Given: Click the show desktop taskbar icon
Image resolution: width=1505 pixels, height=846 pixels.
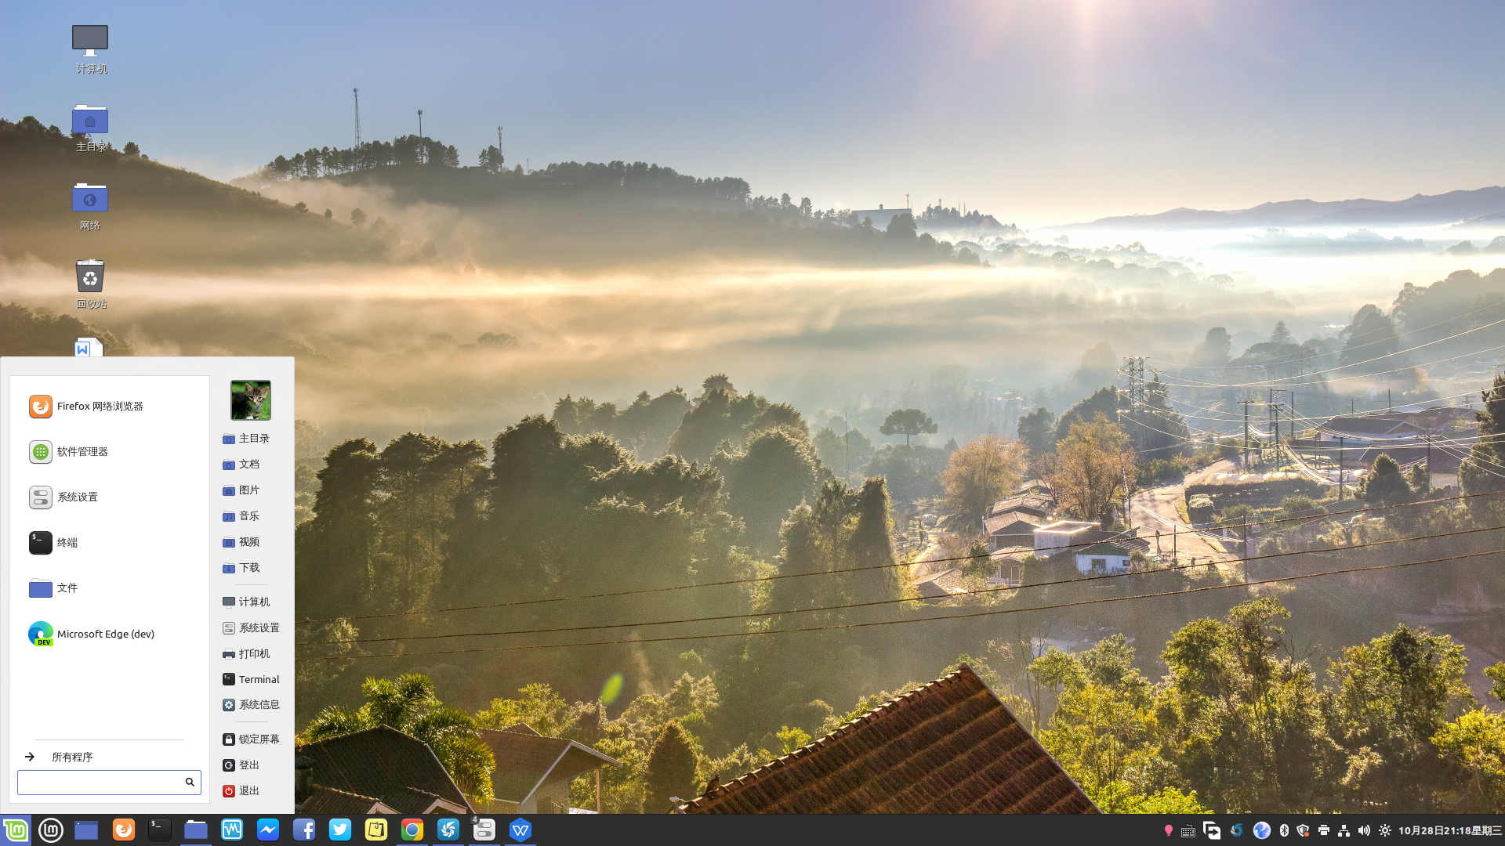Looking at the screenshot, I should (86, 830).
